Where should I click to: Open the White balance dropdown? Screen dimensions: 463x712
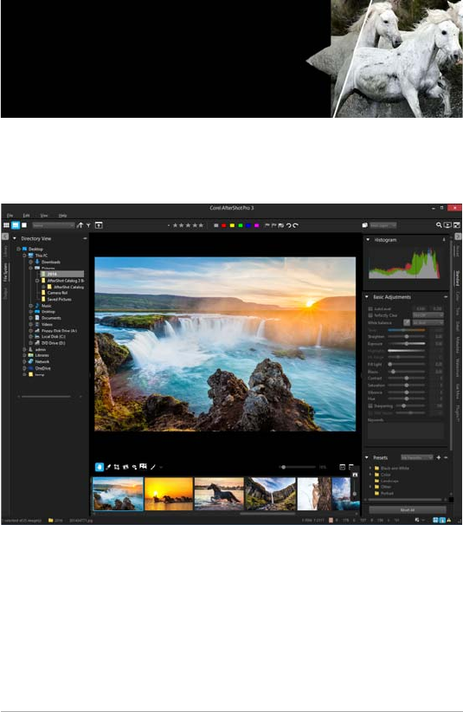(x=428, y=322)
